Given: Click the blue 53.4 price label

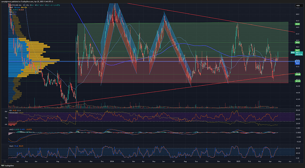Looking at the screenshot, I should (297, 64).
